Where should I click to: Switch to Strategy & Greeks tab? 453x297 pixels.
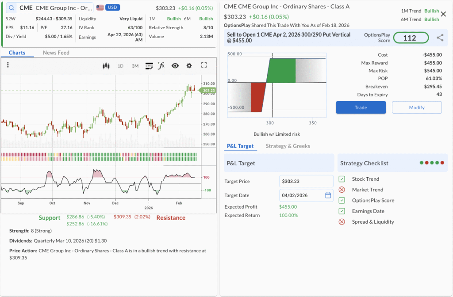[x=288, y=146]
